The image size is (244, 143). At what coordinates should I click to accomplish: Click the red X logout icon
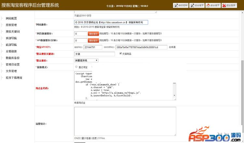click(x=224, y=6)
